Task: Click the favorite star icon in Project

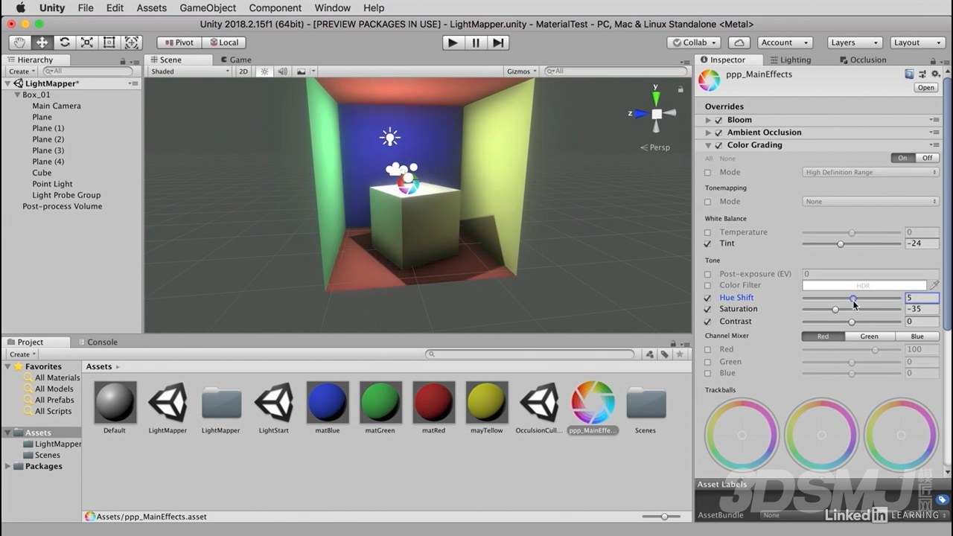Action: (679, 354)
